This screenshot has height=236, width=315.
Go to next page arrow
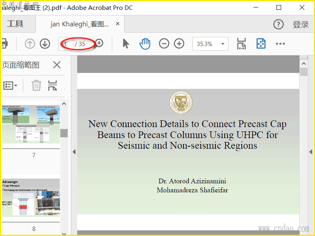point(45,44)
